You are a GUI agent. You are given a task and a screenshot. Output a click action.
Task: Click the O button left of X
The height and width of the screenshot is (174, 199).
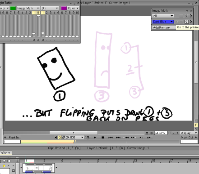pos(34,40)
